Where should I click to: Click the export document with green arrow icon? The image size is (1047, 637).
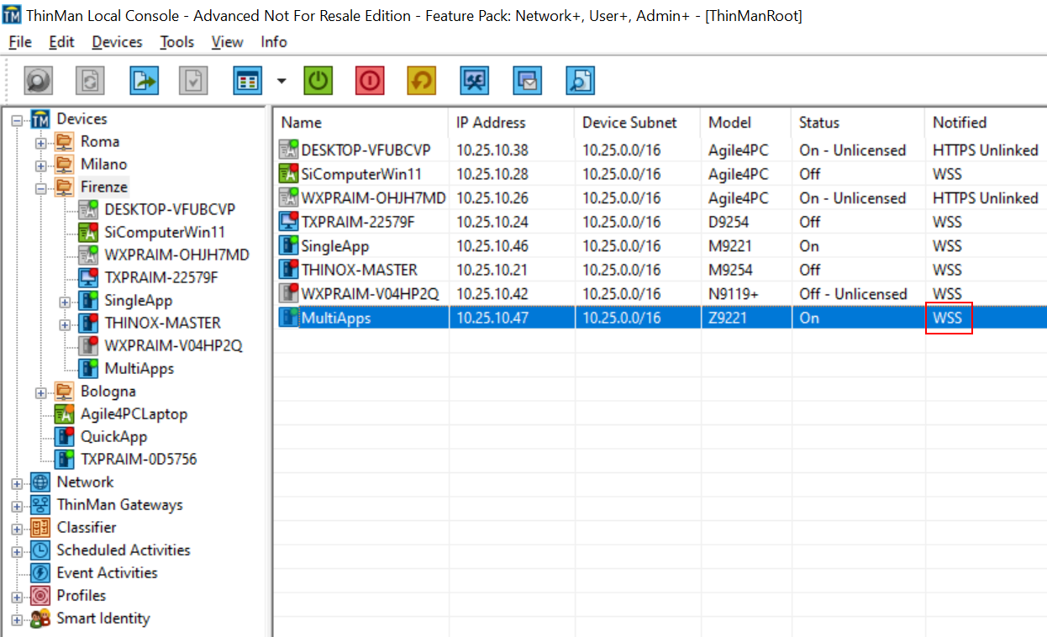144,81
